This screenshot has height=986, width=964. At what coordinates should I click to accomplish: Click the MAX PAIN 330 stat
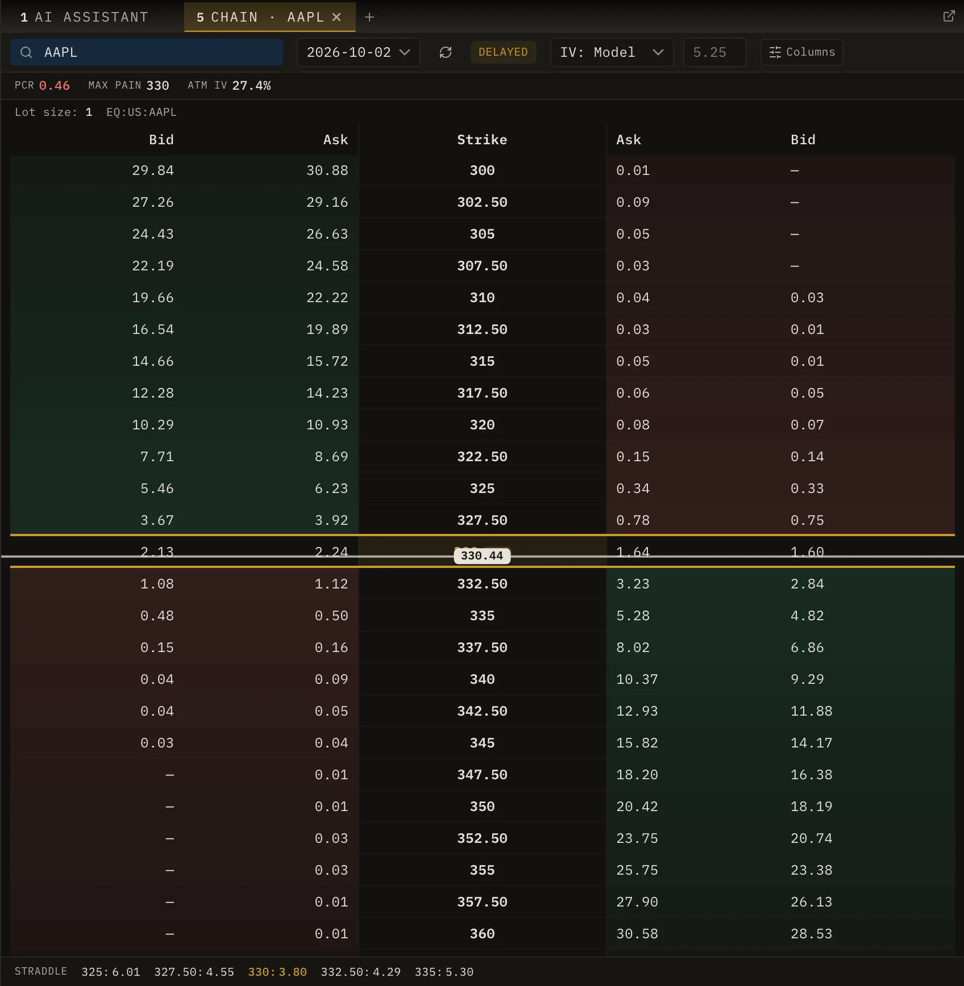click(128, 85)
